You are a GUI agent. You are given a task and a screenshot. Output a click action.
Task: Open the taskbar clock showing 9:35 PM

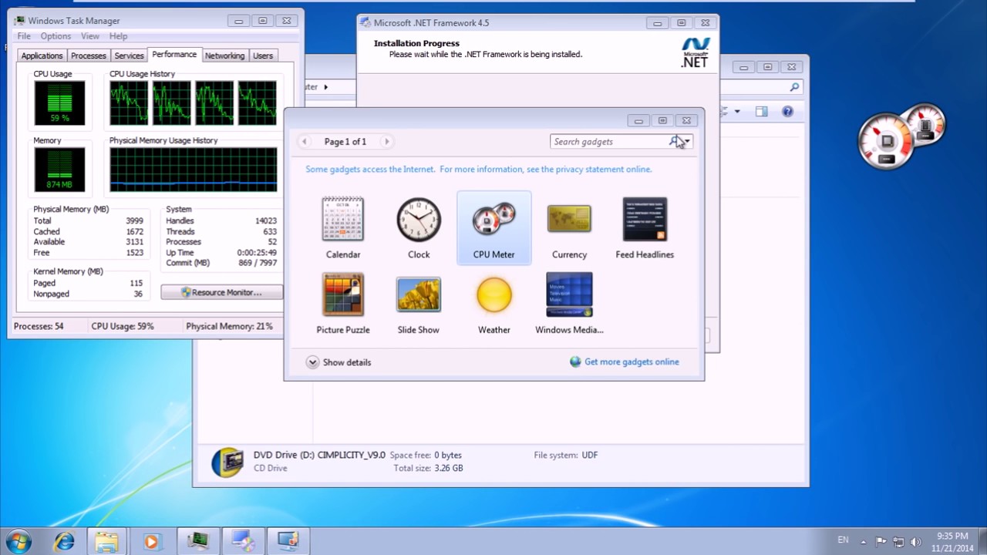click(952, 542)
